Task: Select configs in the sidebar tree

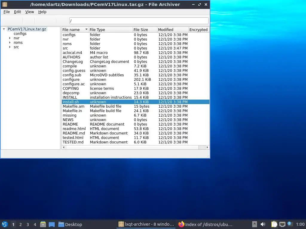Action: [x=20, y=33]
